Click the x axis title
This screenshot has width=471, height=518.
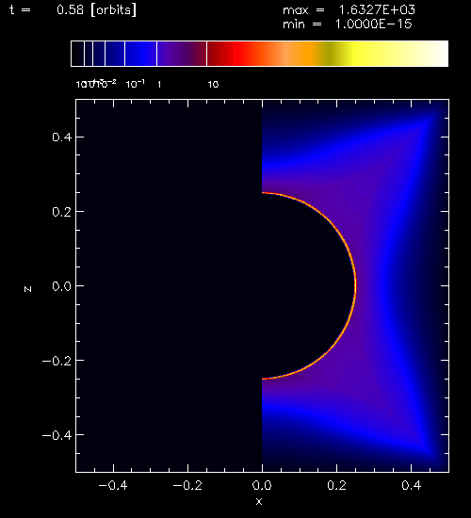pyautogui.click(x=259, y=501)
